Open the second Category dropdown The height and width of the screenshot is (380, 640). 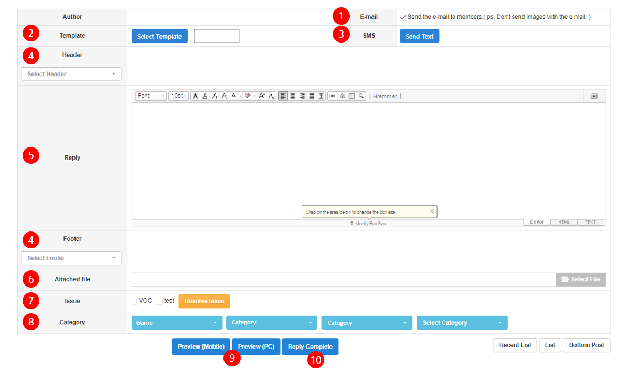coord(272,323)
